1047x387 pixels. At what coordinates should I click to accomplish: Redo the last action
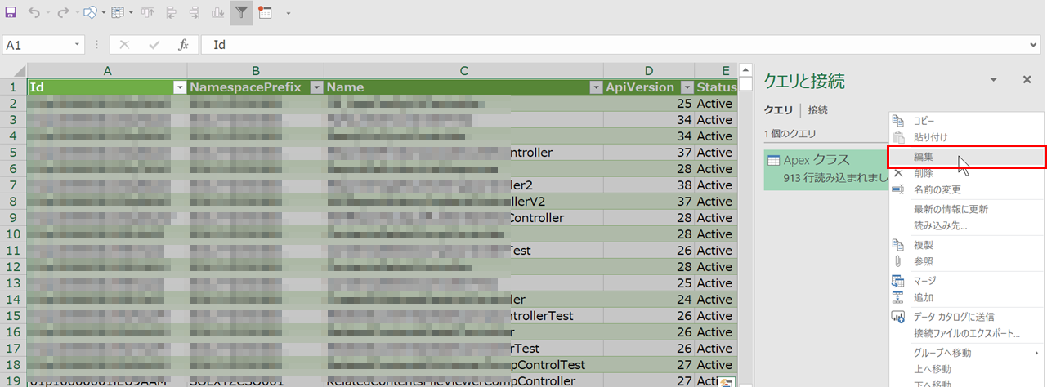tap(63, 13)
